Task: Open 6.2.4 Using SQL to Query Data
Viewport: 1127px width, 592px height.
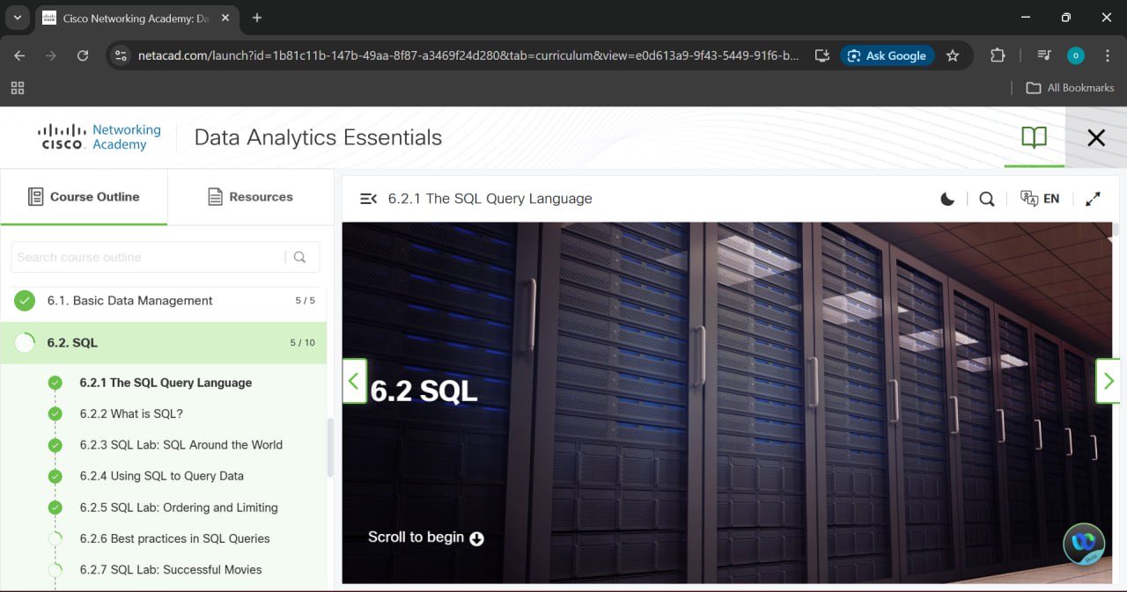Action: [x=162, y=476]
